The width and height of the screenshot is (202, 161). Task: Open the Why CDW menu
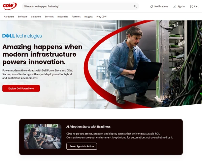click(102, 16)
